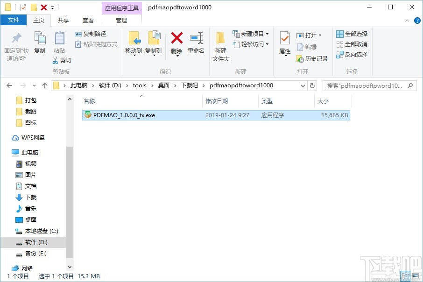Click Paste shortcut (粘贴快捷方式)
The height and width of the screenshot is (282, 423).
click(x=96, y=44)
